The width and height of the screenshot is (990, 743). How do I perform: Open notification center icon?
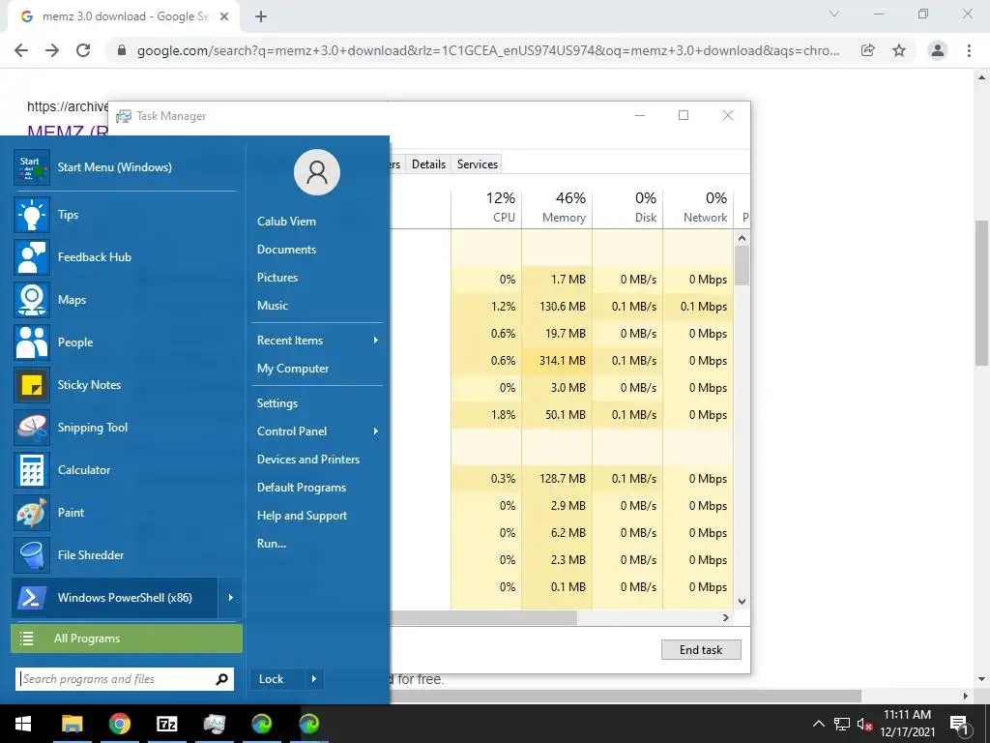click(959, 725)
